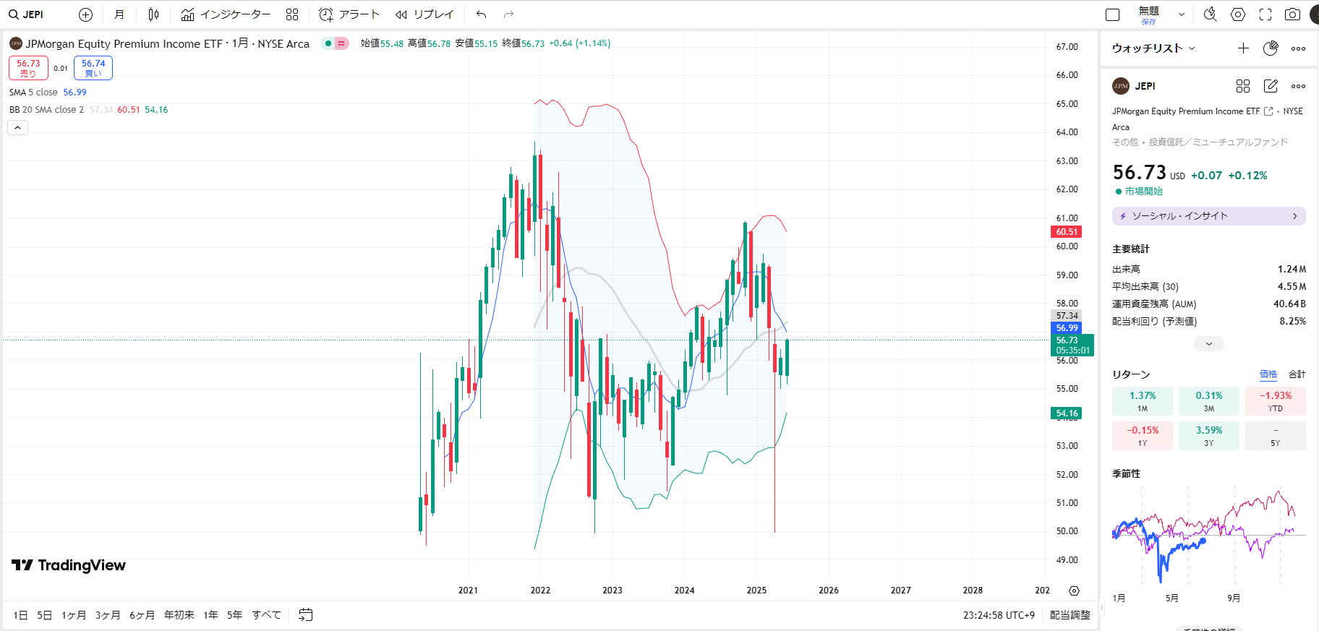This screenshot has width=1319, height=631.
Task: Open the indicator templates grid icon
Action: [x=292, y=14]
